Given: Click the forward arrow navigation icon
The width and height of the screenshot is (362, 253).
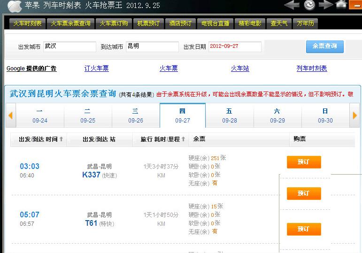Looking at the screenshot, I should [x=326, y=5].
